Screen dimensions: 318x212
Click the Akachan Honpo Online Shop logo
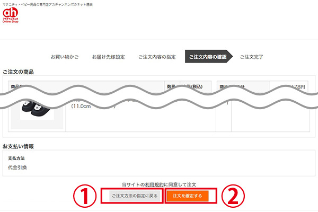pyautogui.click(x=11, y=15)
